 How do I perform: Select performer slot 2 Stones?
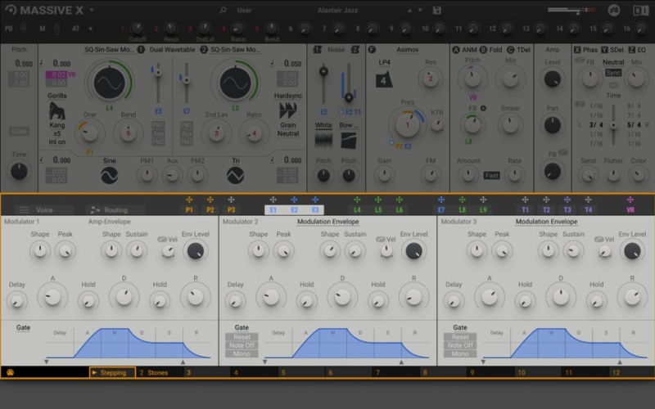click(159, 373)
